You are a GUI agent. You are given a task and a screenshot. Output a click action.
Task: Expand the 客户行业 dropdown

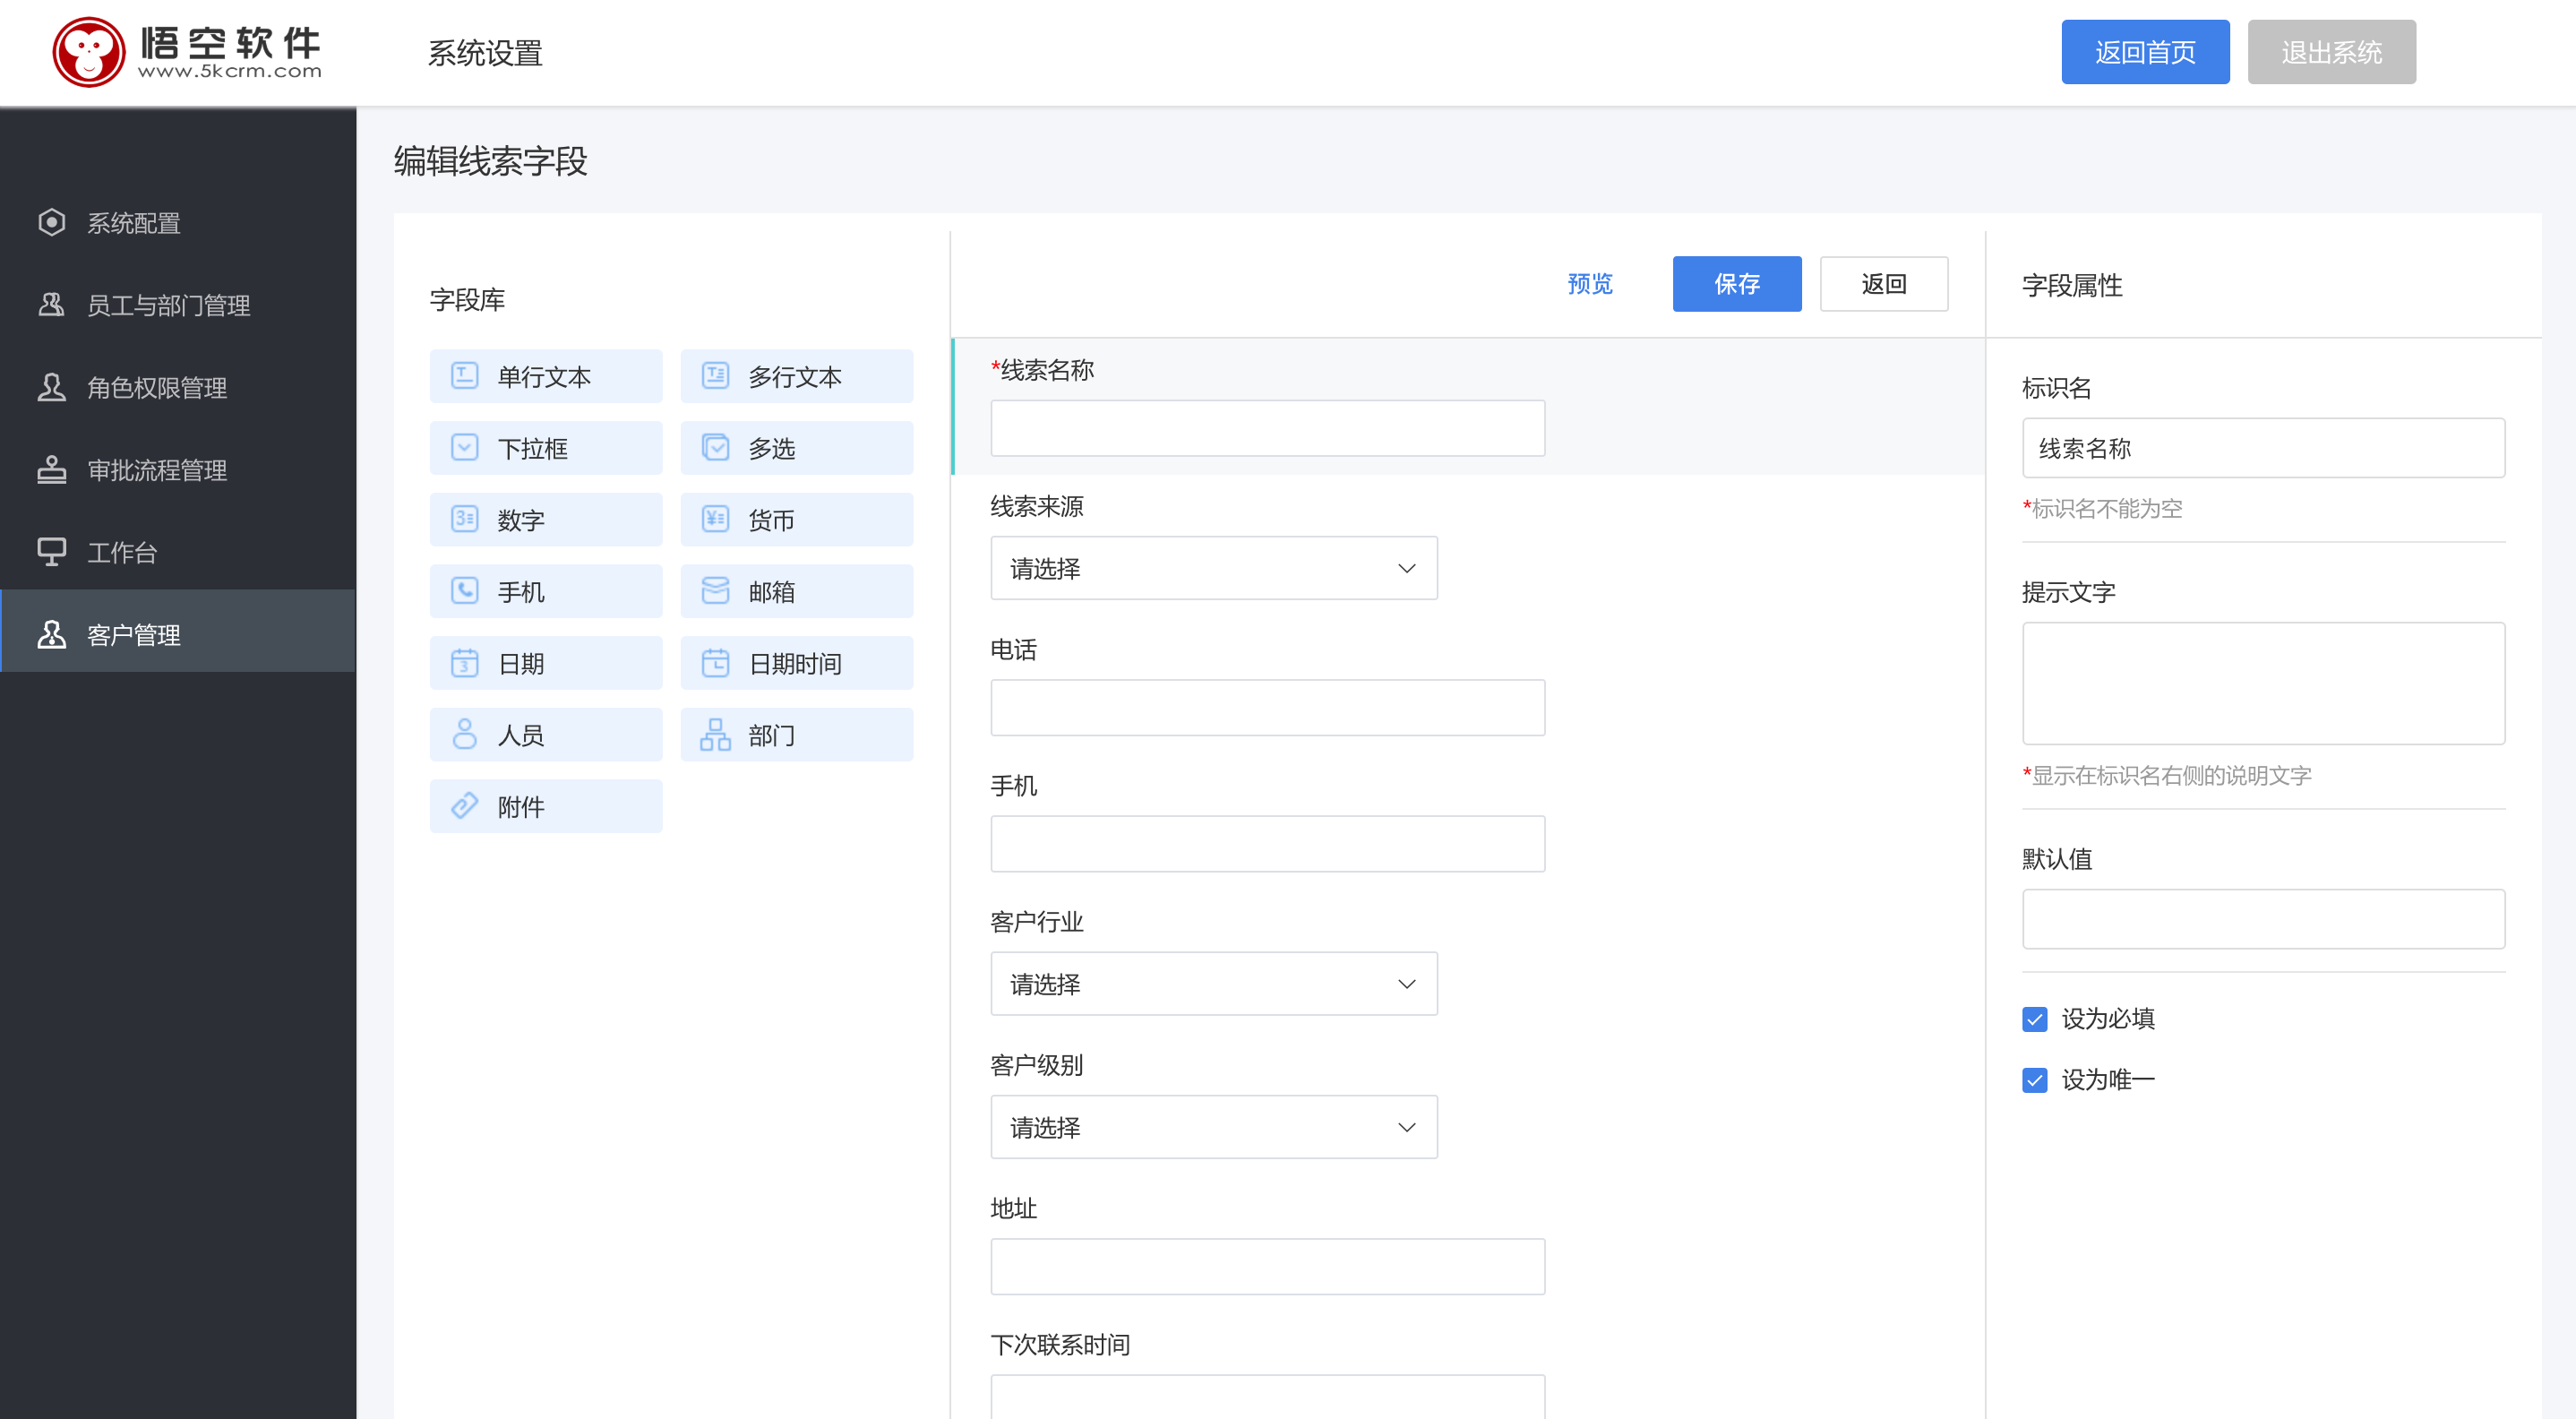coord(1213,984)
